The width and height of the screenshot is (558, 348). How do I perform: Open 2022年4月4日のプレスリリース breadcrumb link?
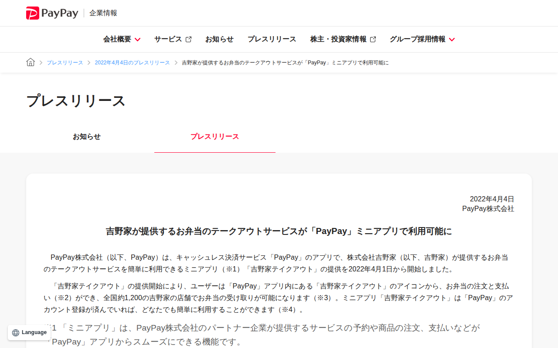pos(132,63)
